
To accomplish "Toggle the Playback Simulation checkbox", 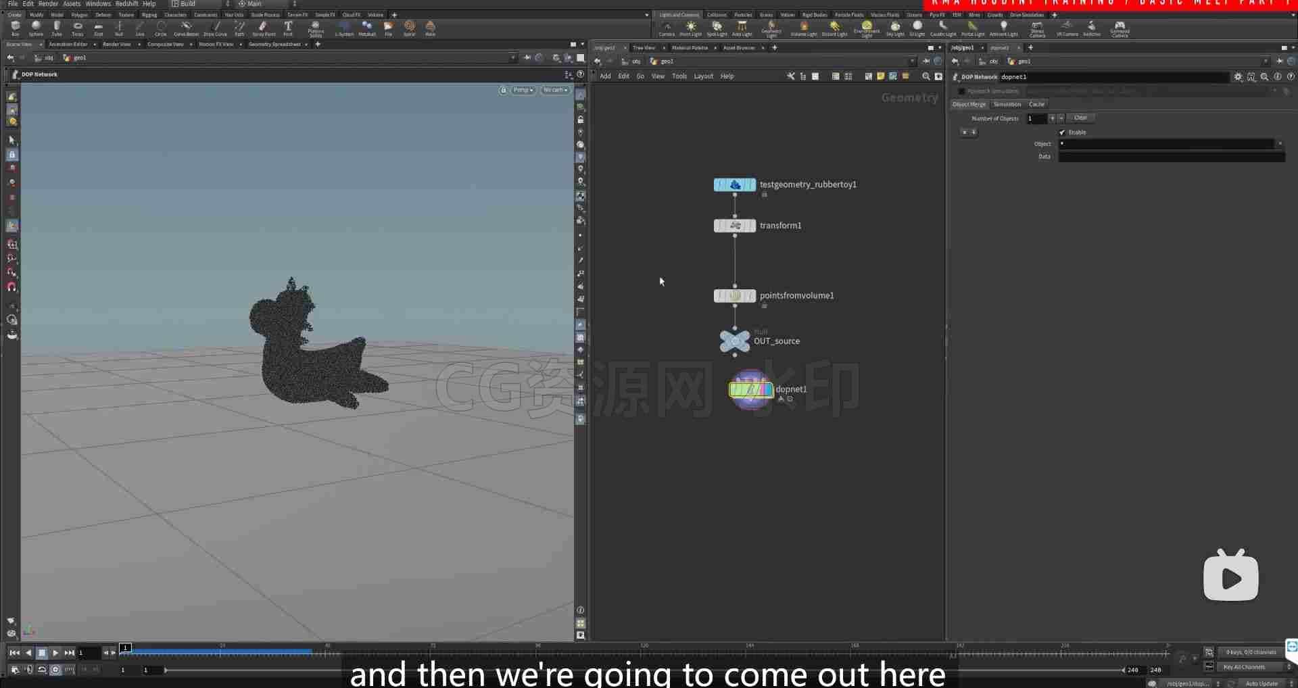I will click(961, 91).
